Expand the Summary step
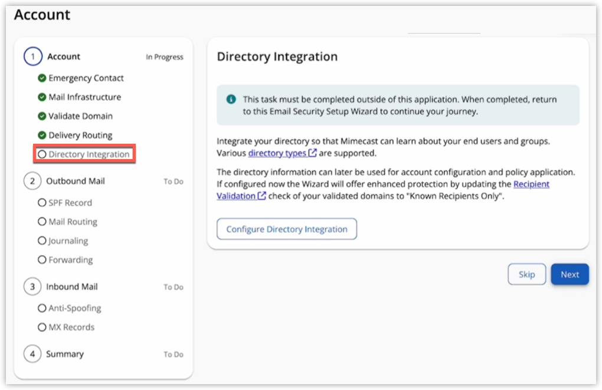This screenshot has height=390, width=602. 65,354
